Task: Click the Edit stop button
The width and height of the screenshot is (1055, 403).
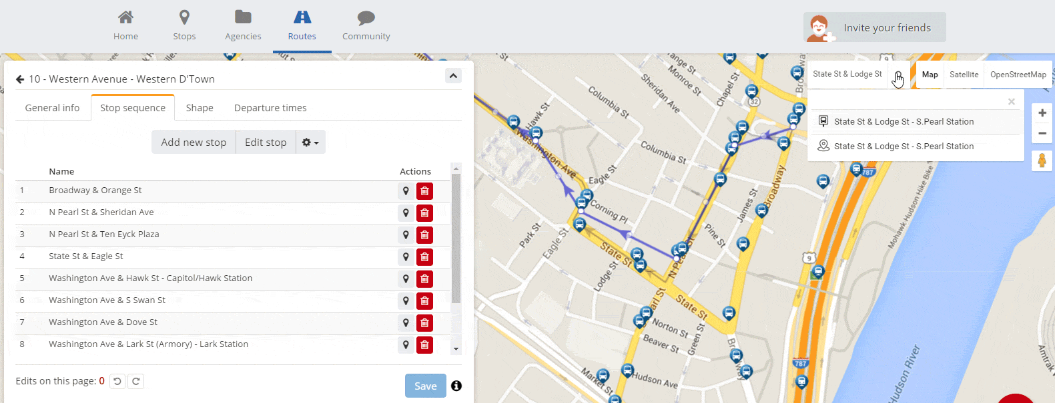Action: 266,142
